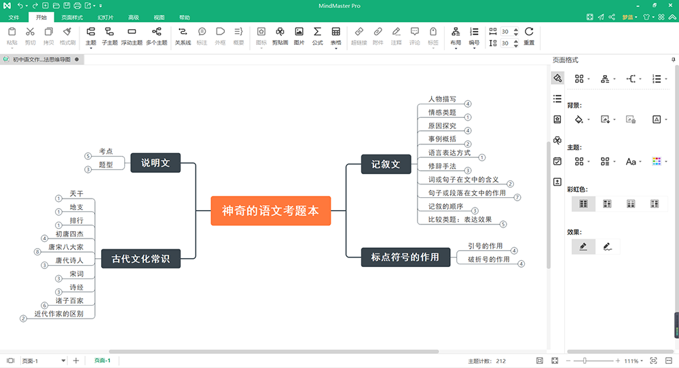Increase the horizontal spacing stepper value
The height and width of the screenshot is (368, 679).
pyautogui.click(x=516, y=29)
